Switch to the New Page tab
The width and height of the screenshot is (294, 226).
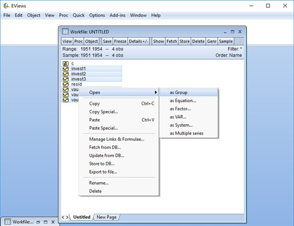coord(106,217)
